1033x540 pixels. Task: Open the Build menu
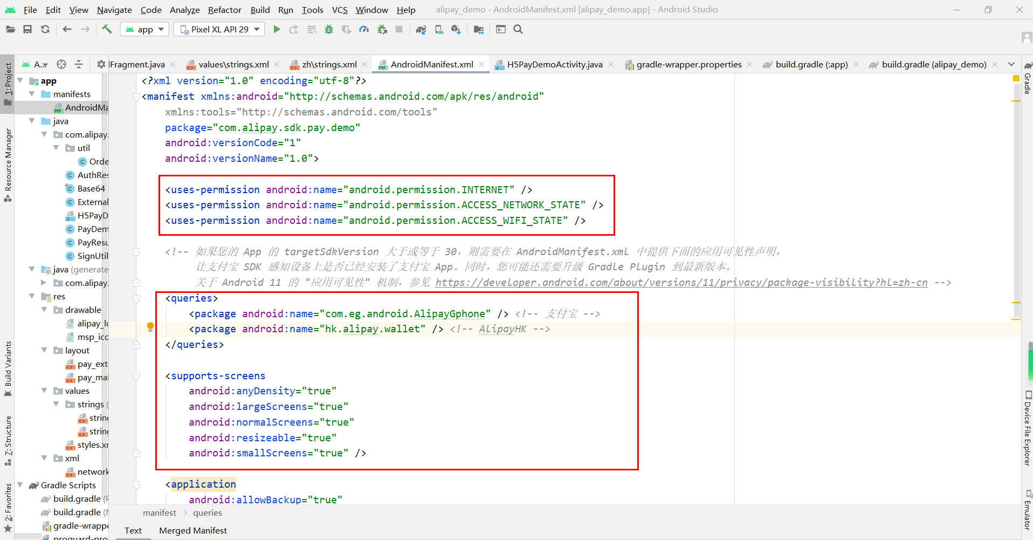(x=260, y=10)
